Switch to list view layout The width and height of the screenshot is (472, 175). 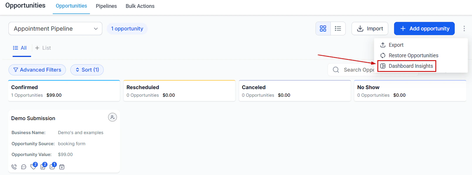tap(338, 28)
